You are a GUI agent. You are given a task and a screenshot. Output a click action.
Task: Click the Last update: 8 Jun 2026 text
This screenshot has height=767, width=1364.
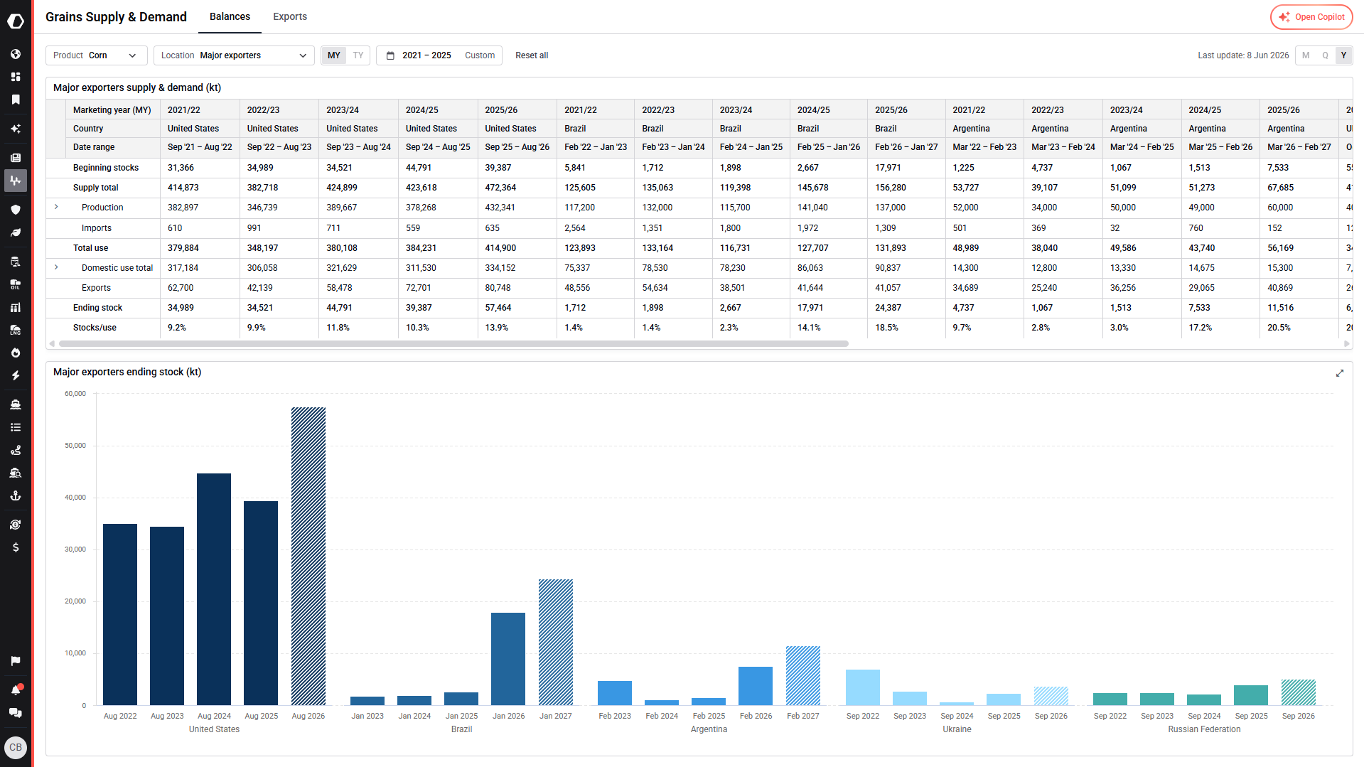pyautogui.click(x=1243, y=55)
